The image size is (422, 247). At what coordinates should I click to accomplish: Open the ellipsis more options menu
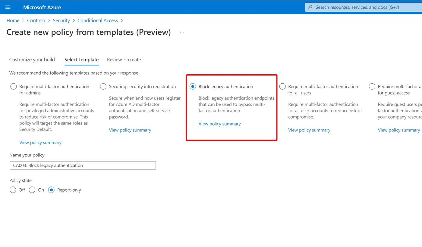182,32
